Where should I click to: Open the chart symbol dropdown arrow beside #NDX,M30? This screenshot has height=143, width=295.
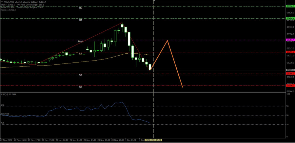coord(2,2)
